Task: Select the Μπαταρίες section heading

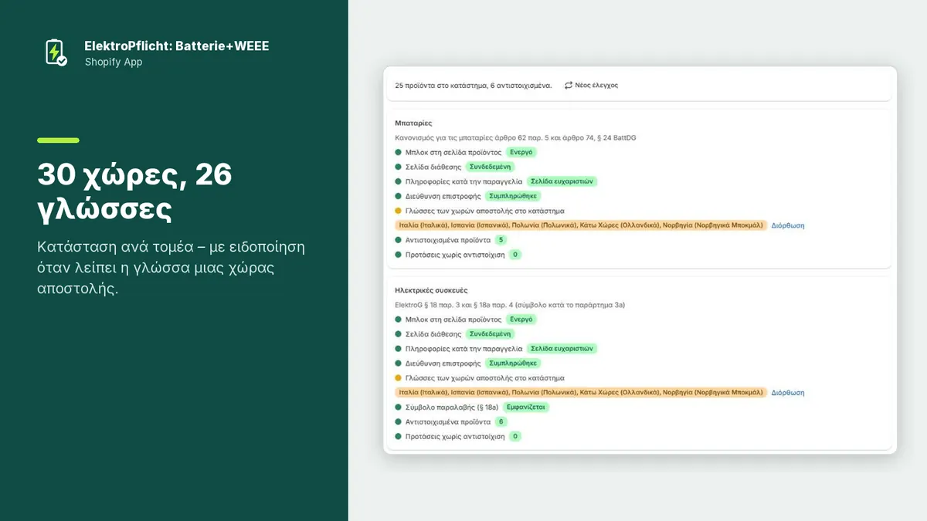Action: 413,123
